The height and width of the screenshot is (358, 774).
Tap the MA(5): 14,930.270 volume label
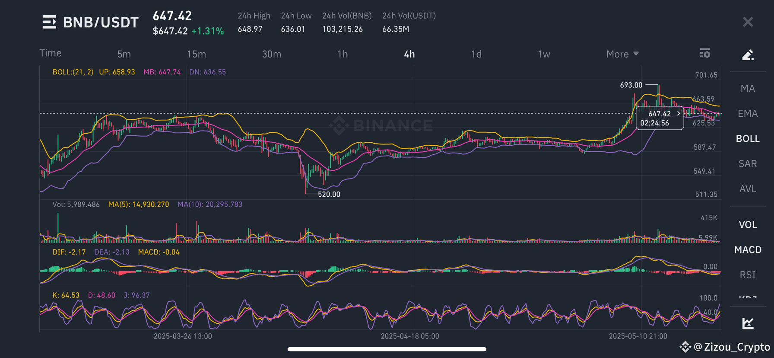tap(139, 205)
